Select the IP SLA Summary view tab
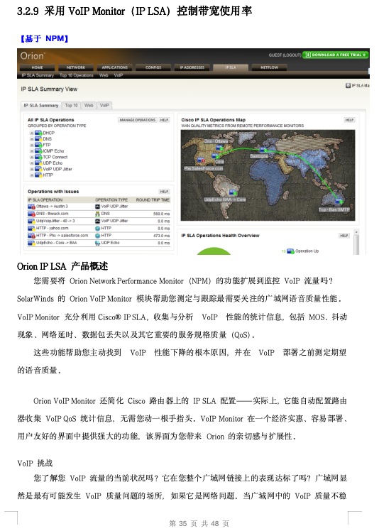Viewport: 379px width, 531px height. (41, 105)
